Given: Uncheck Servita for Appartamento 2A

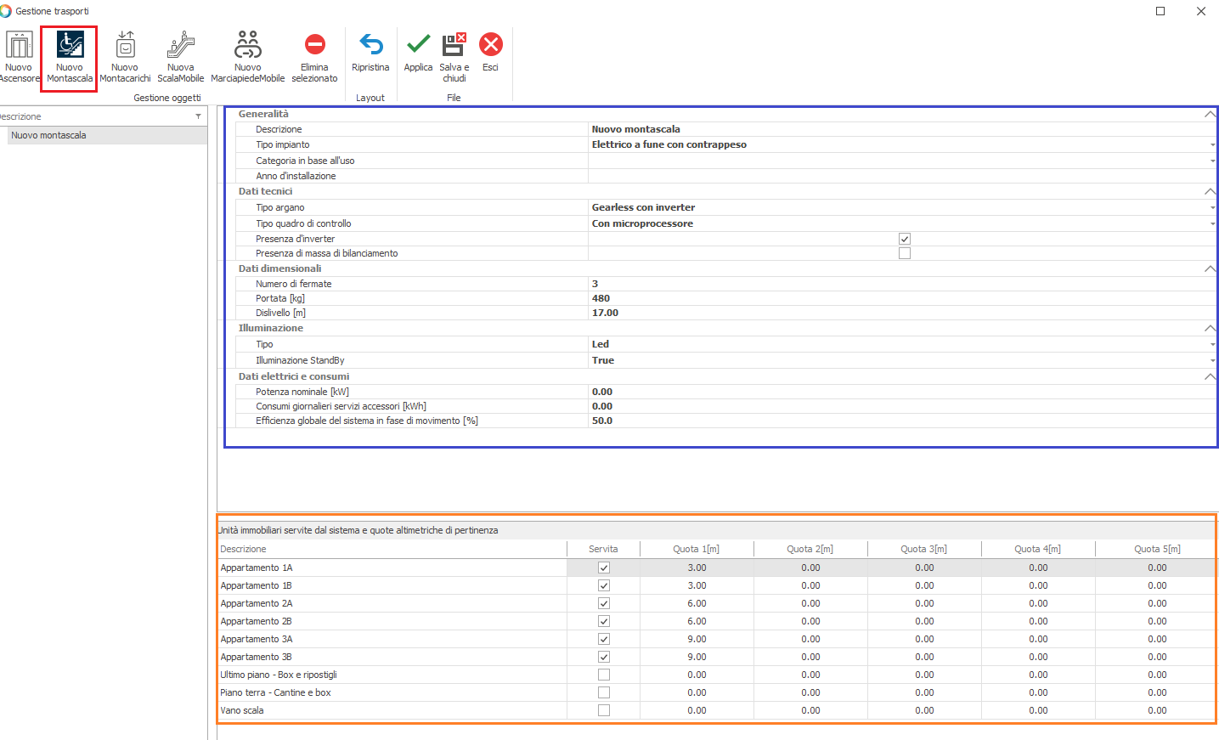Looking at the screenshot, I should [x=604, y=603].
